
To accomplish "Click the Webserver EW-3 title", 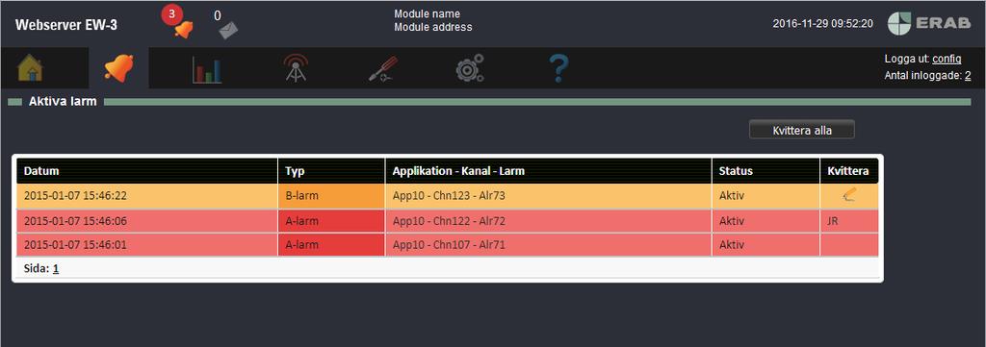I will [66, 25].
